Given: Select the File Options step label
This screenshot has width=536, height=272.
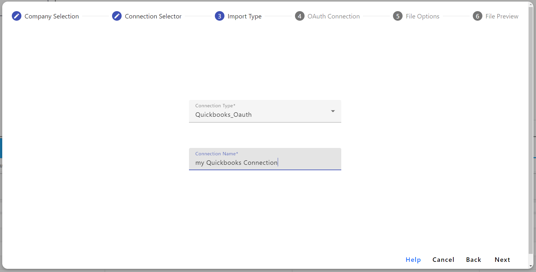Looking at the screenshot, I should (422, 16).
